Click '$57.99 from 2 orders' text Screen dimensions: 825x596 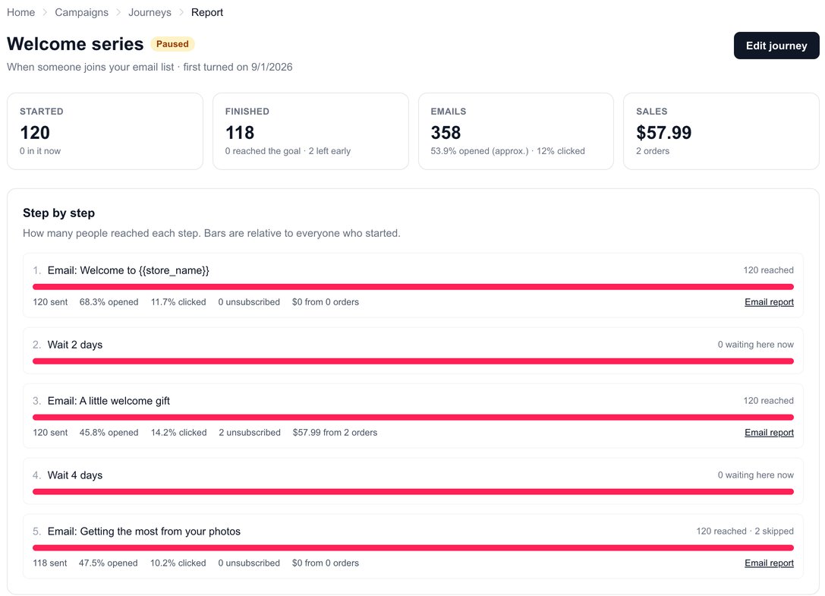pyautogui.click(x=335, y=432)
